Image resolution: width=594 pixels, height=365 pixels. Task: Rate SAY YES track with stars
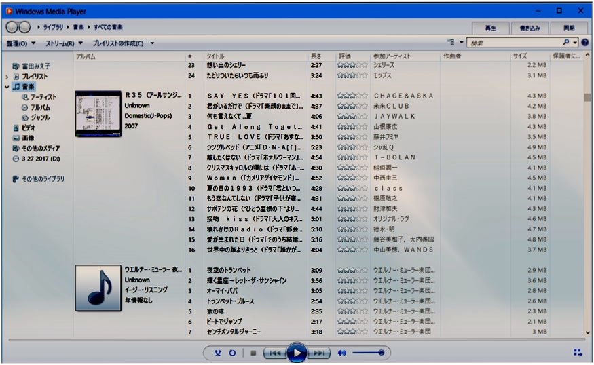[x=352, y=96]
